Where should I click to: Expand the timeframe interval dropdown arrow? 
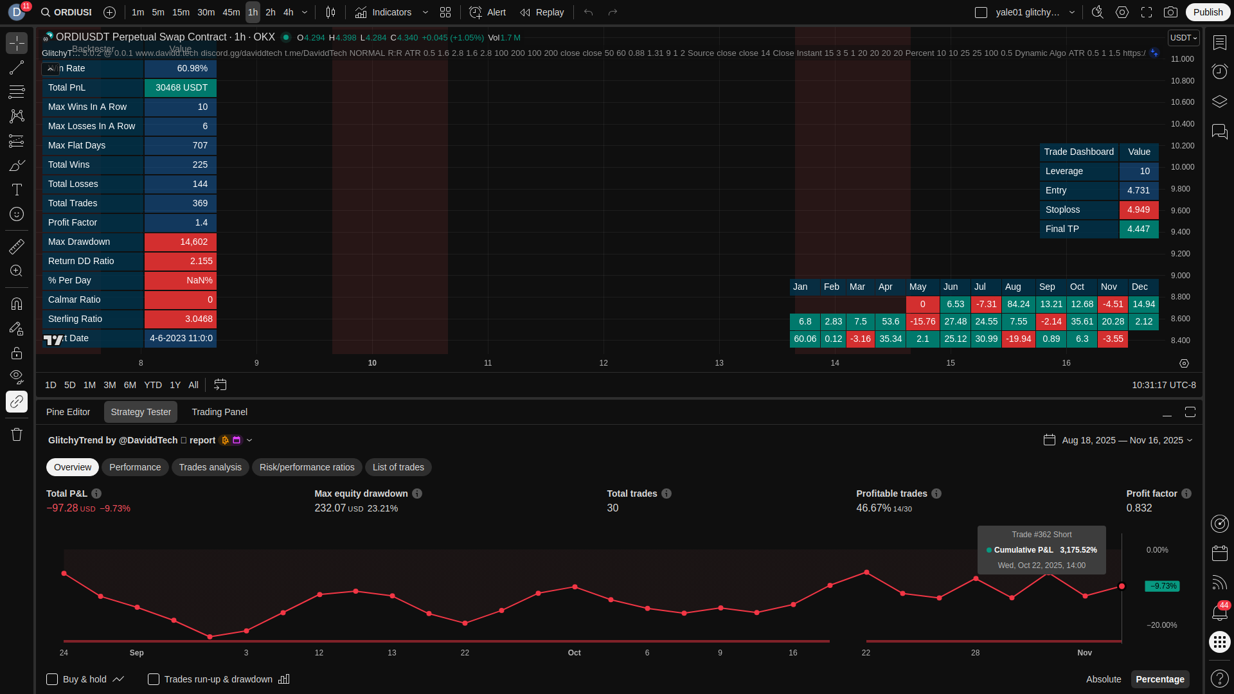(305, 12)
